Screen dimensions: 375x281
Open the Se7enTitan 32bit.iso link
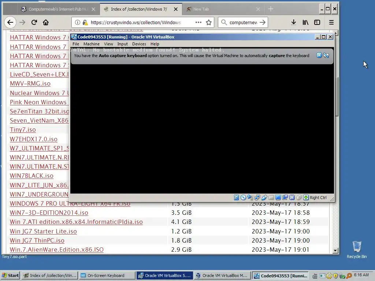click(x=40, y=111)
